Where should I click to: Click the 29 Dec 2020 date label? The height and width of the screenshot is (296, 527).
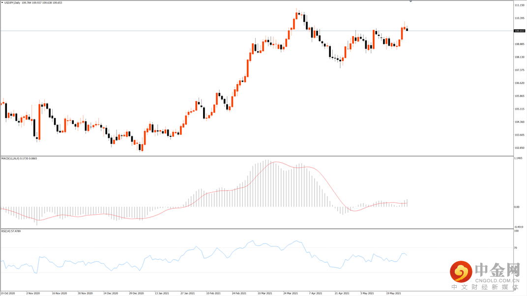(137, 294)
